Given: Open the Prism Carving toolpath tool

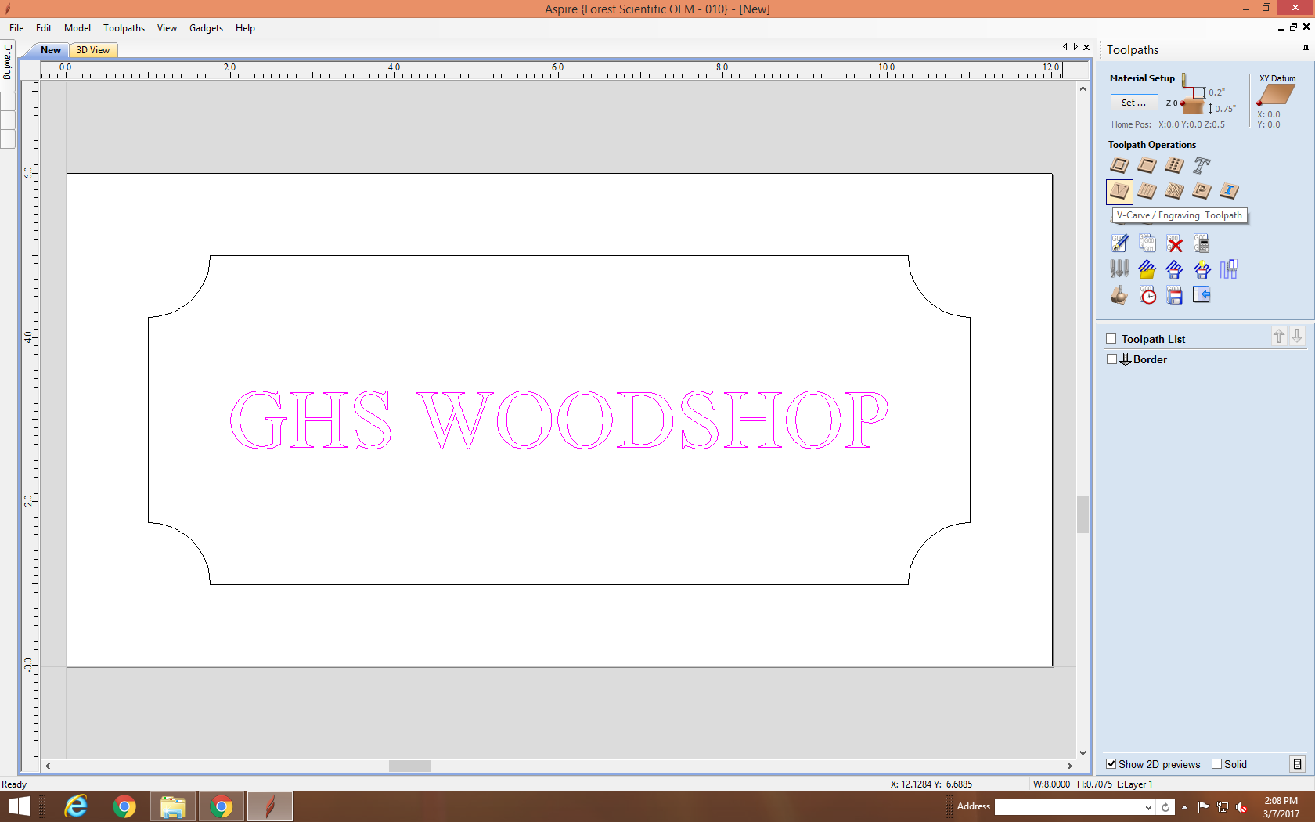Looking at the screenshot, I should click(1202, 191).
